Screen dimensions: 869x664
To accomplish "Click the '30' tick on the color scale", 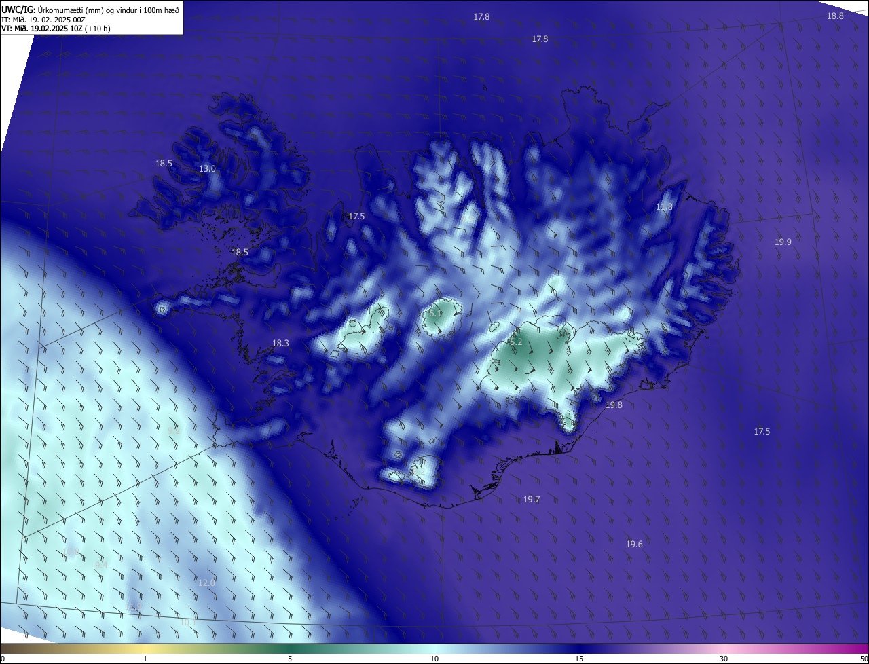I will pyautogui.click(x=724, y=659).
